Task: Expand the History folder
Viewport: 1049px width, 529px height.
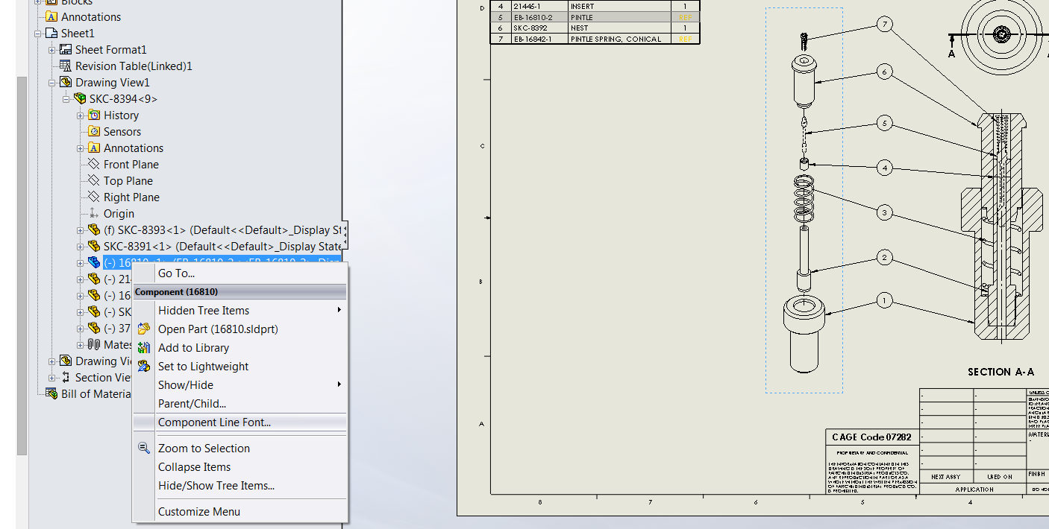Action: pyautogui.click(x=81, y=115)
